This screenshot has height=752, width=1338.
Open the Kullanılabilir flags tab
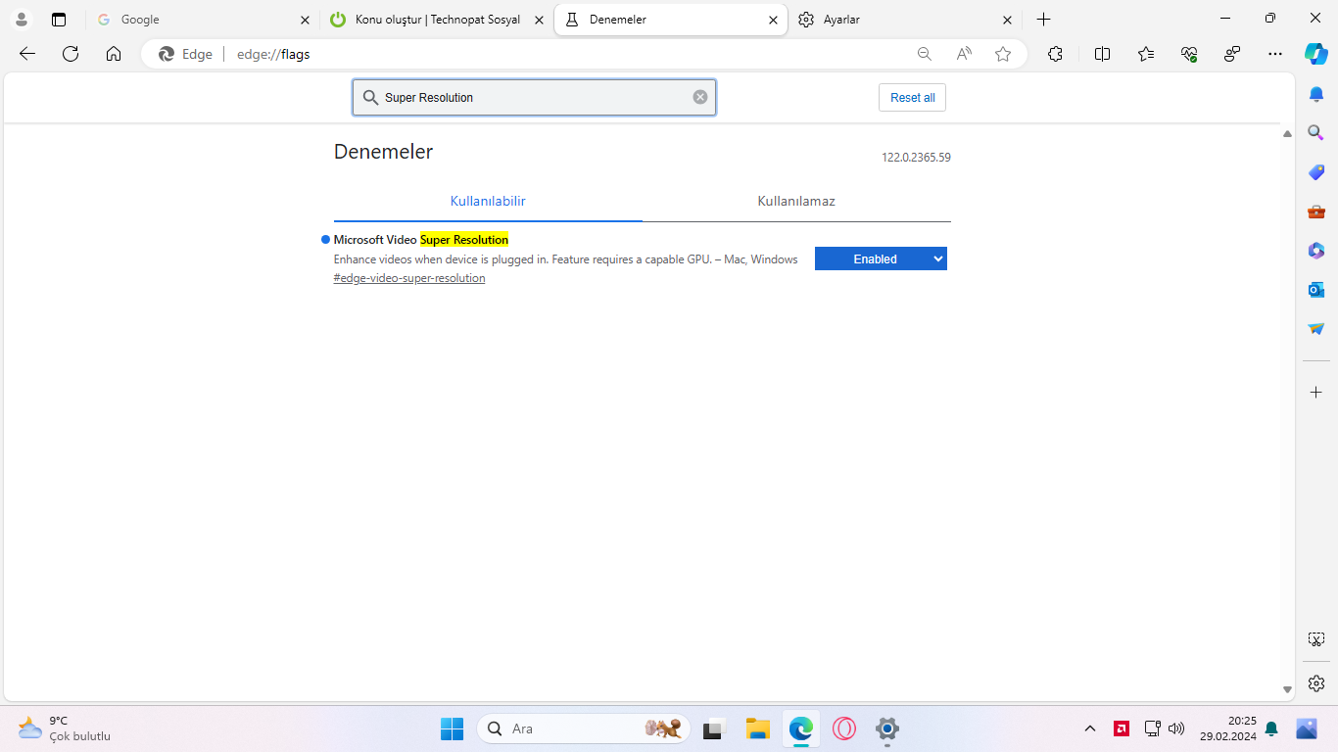(x=488, y=201)
